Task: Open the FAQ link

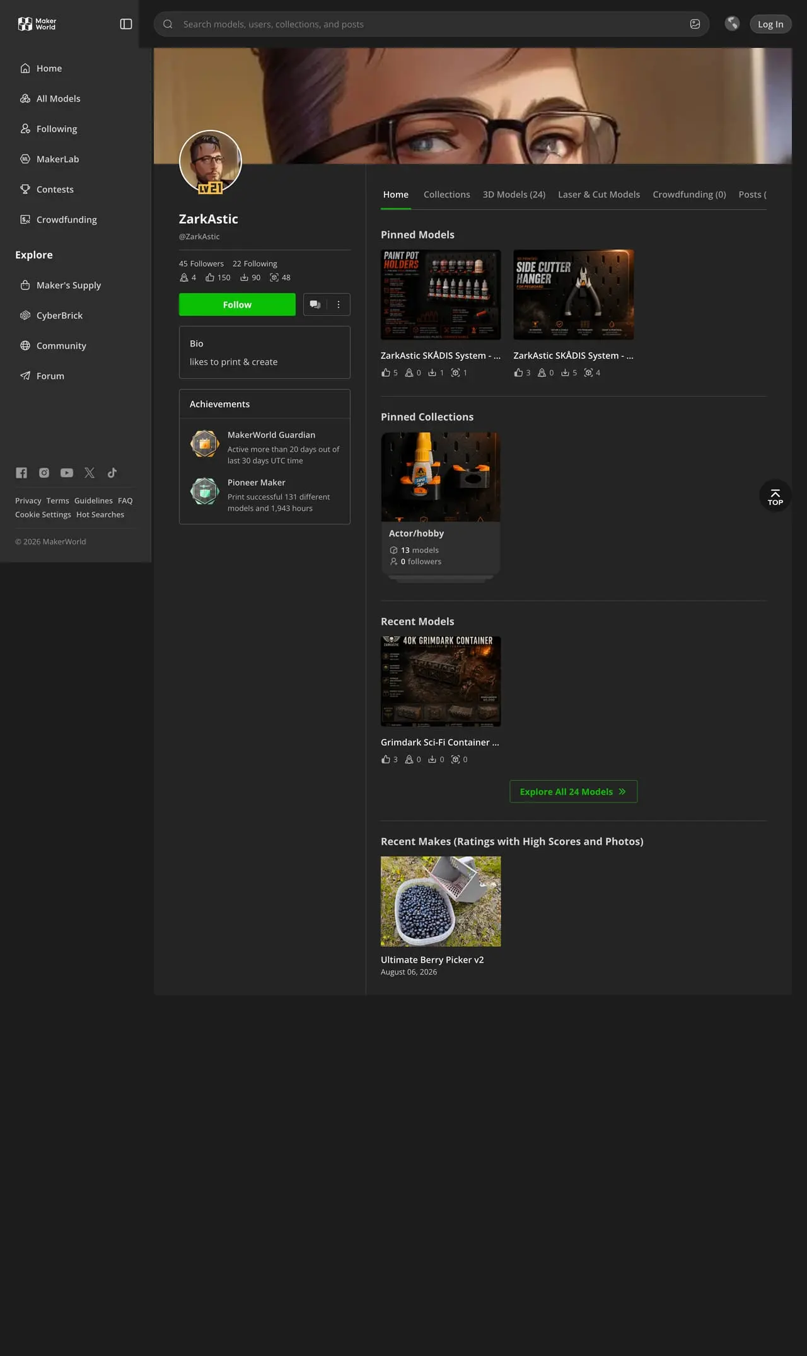Action: coord(125,501)
